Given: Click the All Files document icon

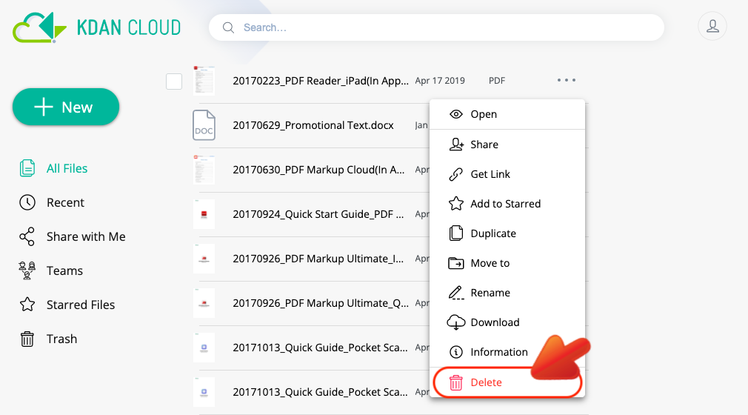Looking at the screenshot, I should (27, 168).
